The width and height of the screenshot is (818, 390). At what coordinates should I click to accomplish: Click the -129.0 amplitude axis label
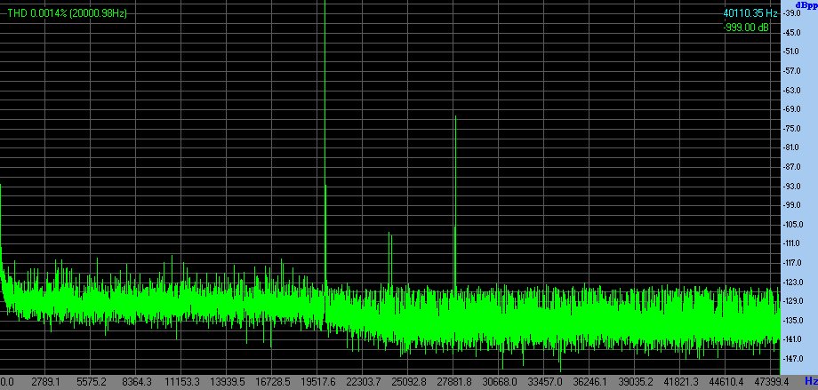(x=794, y=301)
